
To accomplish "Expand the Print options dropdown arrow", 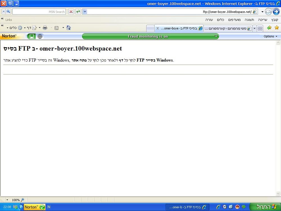I will point(40,28).
